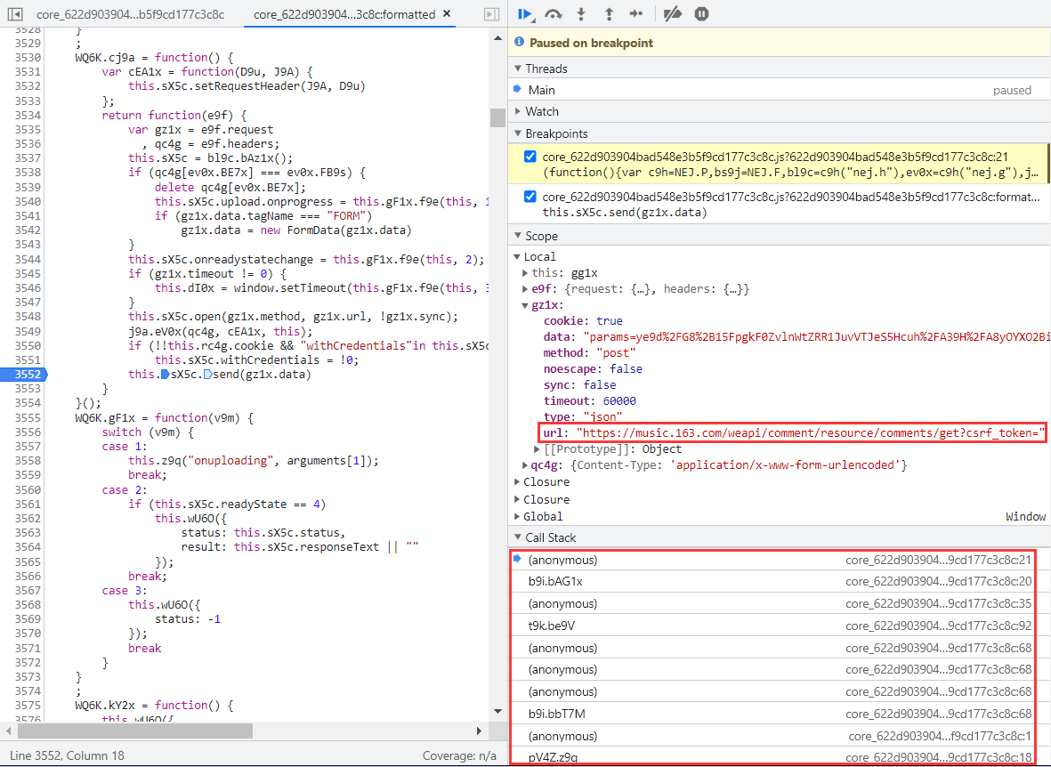
Task: Select the b9i.bAG1x call stack frame
Action: point(555,582)
